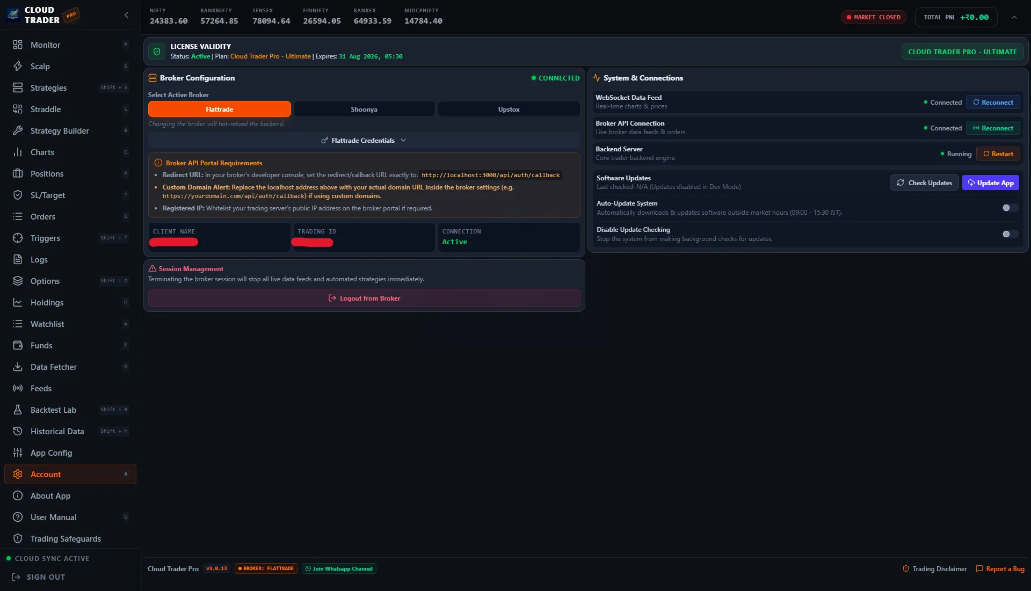This screenshot has width=1031, height=591.
Task: Click the Data Fetcher download icon
Action: (18, 367)
